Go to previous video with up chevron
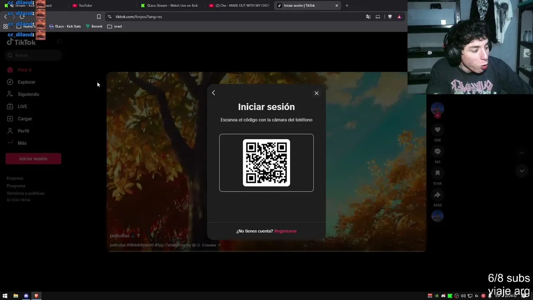 click(522, 153)
